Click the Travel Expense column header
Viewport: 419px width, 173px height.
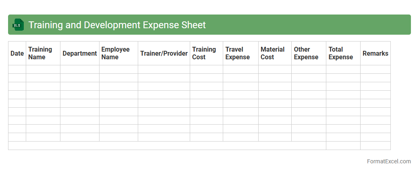(x=240, y=53)
